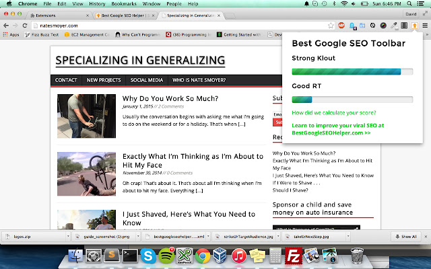Open dropdown arrow for guide_screenshot (1).png download

pos(138,236)
